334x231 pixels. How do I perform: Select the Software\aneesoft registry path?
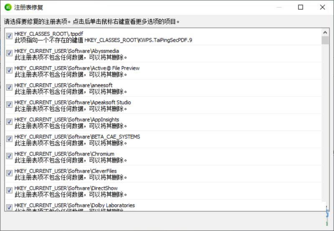[x=63, y=85]
